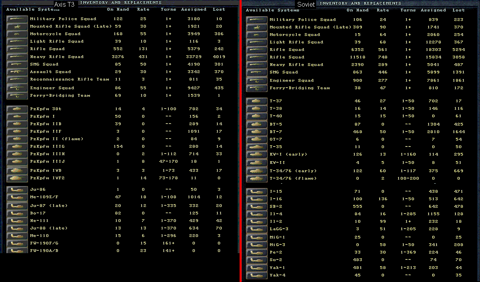Select the Yak-4 aircraft icon

pos(257,275)
